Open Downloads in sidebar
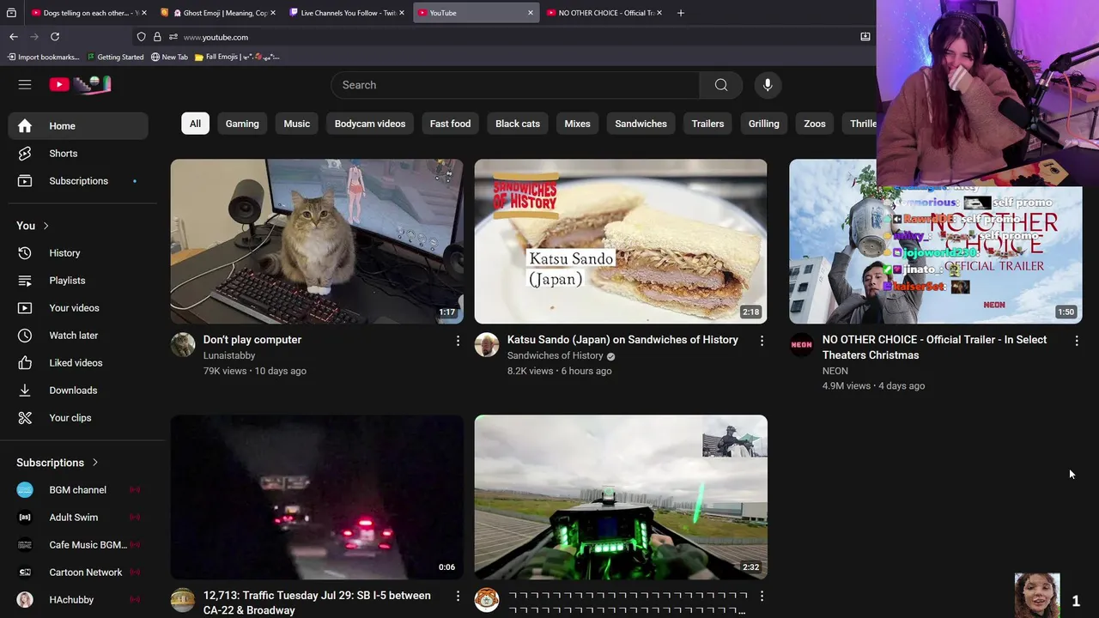Screen dimensions: 1099x618 [78, 391]
